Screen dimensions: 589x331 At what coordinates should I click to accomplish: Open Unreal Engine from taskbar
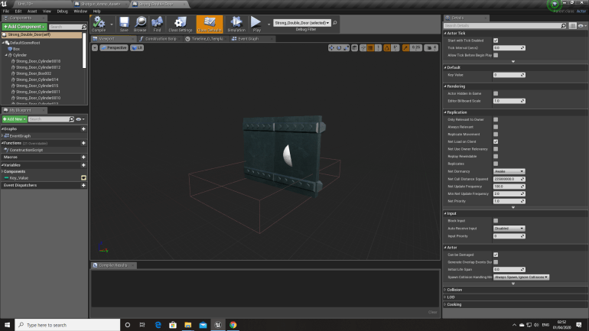pyautogui.click(x=218, y=325)
